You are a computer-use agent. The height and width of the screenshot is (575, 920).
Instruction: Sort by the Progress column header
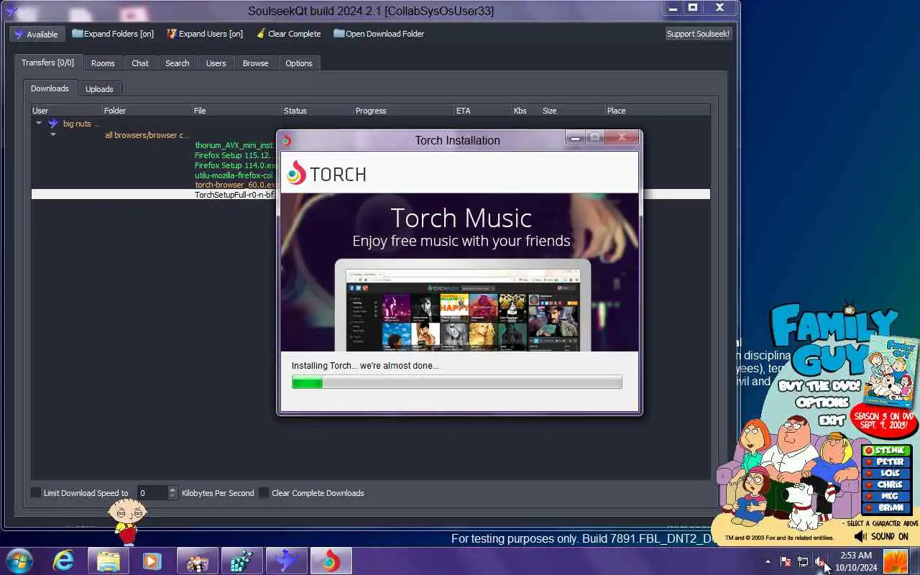[x=404, y=111]
